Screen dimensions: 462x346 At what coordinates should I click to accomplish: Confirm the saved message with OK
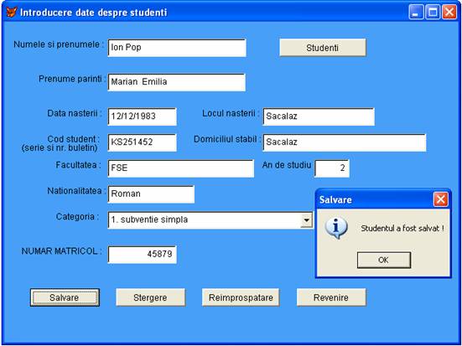[x=384, y=260]
